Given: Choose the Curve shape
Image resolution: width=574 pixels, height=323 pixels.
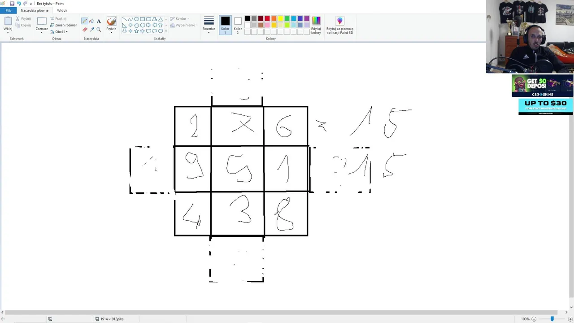Looking at the screenshot, I should (x=130, y=19).
